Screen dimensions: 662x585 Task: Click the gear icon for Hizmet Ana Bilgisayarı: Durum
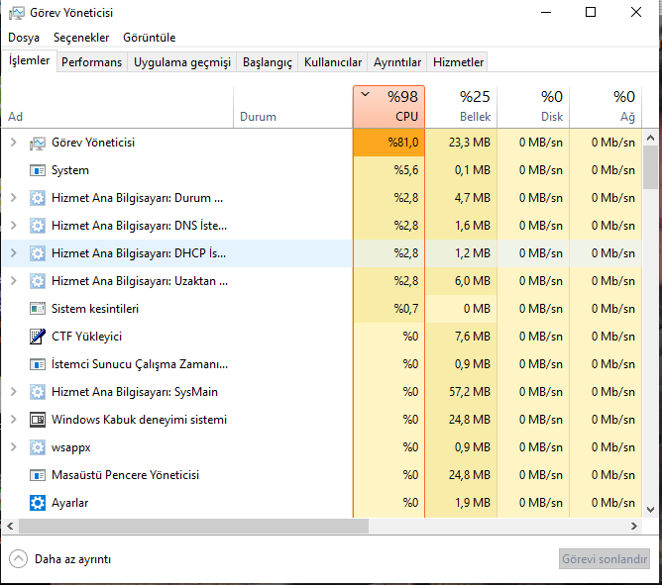tap(37, 198)
